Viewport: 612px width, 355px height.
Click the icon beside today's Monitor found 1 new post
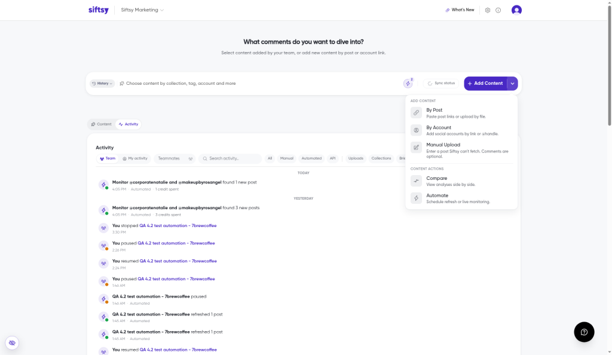click(103, 185)
